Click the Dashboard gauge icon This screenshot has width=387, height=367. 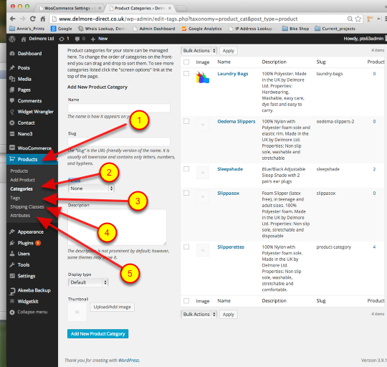point(12,54)
